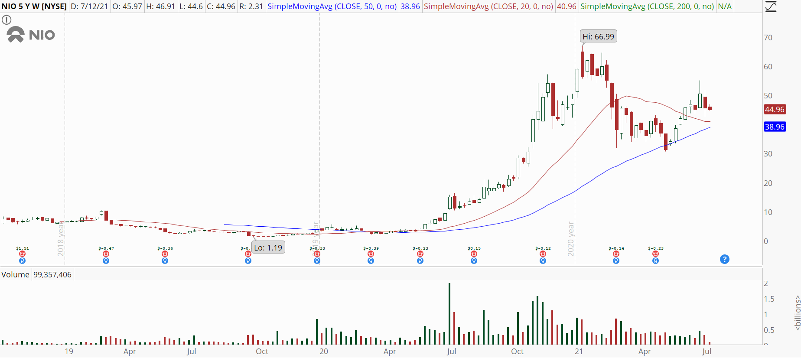Click the 21 year label on time axis
Image resolution: width=801 pixels, height=358 pixels.
pyautogui.click(x=579, y=351)
